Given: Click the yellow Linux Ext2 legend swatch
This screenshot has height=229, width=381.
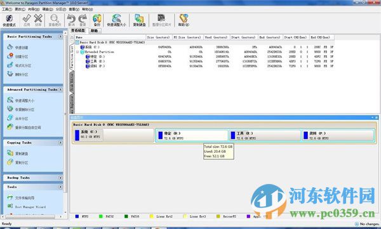Looking at the screenshot, I should (152, 216).
